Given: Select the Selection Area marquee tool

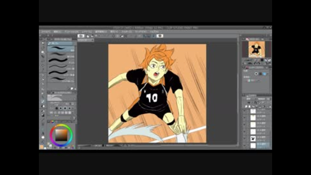Looking at the screenshot, I should click(43, 61).
